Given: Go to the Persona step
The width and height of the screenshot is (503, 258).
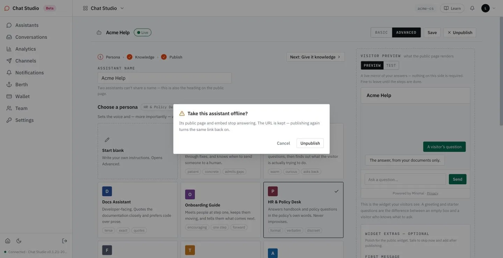Looking at the screenshot, I should point(109,57).
